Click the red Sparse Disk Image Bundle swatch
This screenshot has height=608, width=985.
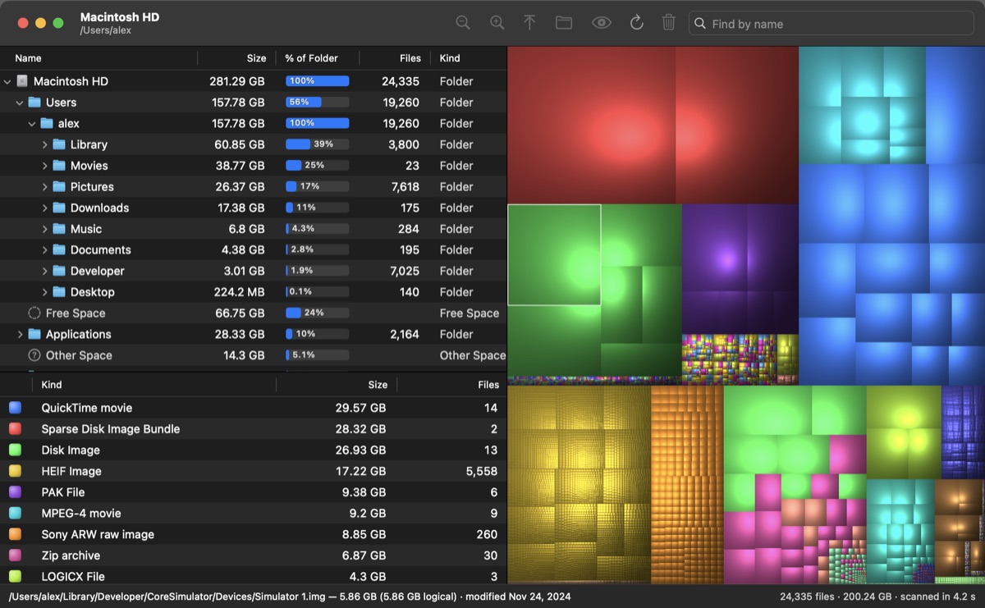tap(15, 429)
